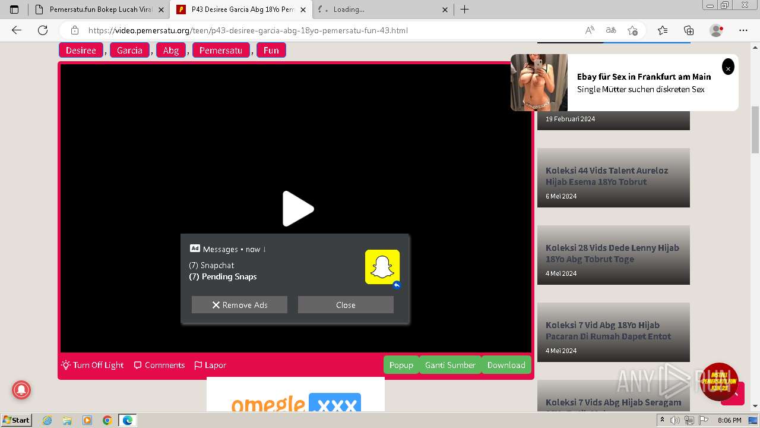
Task: Dismiss the top-right ad with X
Action: [728, 68]
